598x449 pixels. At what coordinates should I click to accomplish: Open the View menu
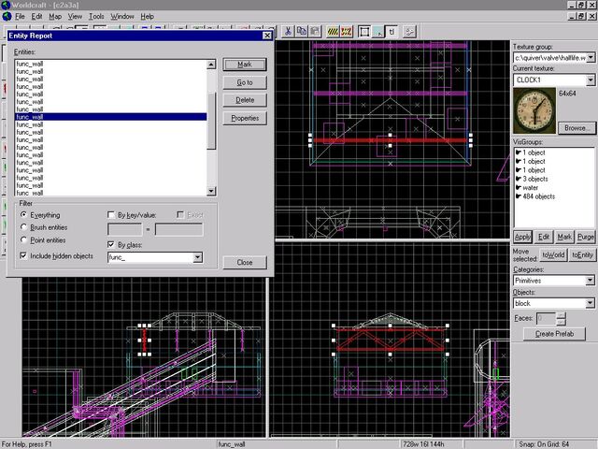click(75, 17)
